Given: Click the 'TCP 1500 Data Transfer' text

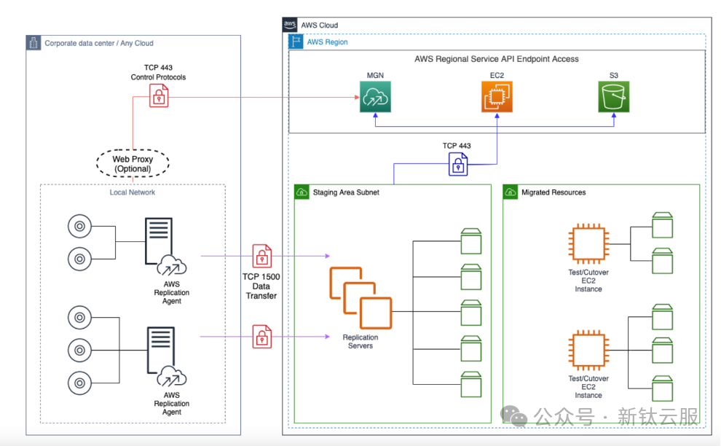Looking at the screenshot, I should coord(261,286).
